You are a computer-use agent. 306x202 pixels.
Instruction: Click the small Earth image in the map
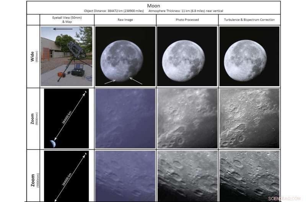tap(52, 143)
